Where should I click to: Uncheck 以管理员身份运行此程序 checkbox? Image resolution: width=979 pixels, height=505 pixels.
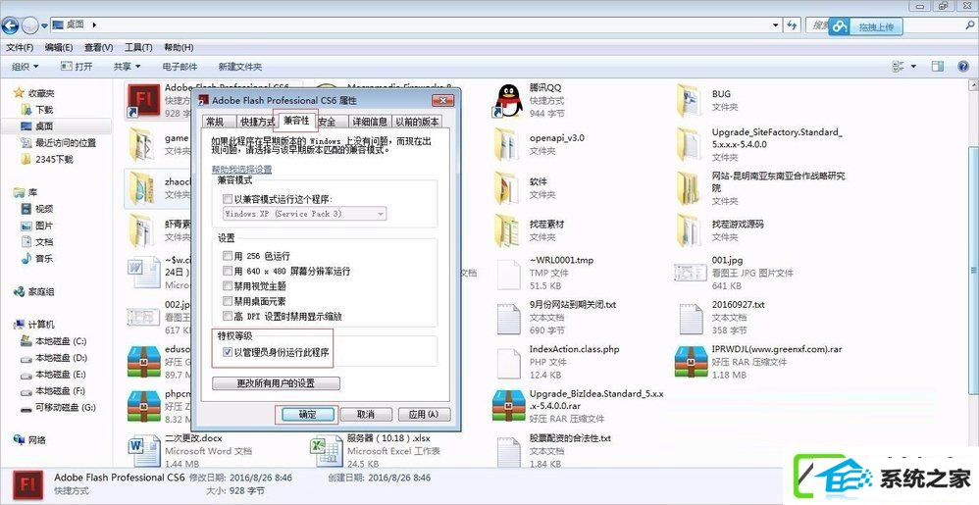point(228,352)
